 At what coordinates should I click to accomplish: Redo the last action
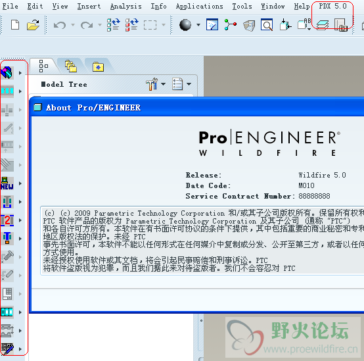point(87,25)
